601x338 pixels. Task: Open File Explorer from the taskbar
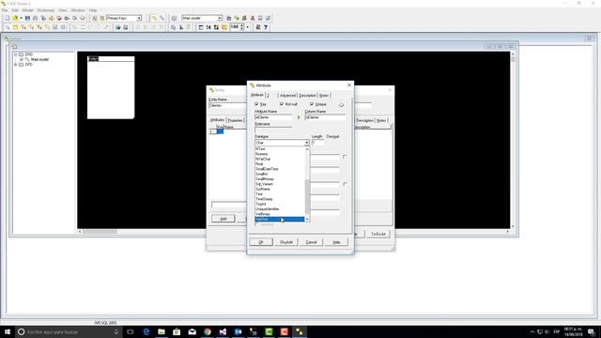pos(162,331)
